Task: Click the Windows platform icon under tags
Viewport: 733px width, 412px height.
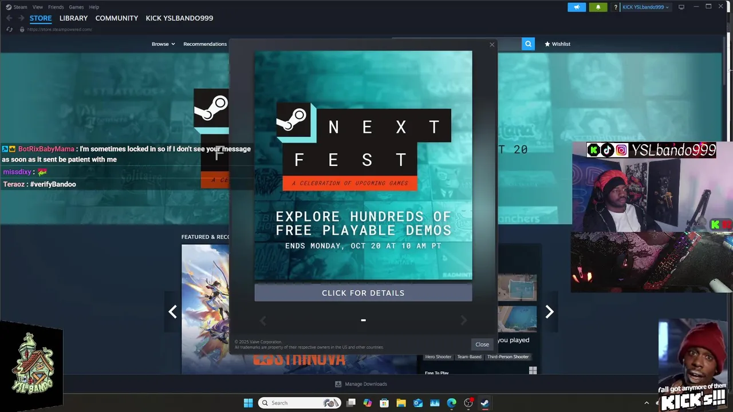Action: pyautogui.click(x=533, y=370)
